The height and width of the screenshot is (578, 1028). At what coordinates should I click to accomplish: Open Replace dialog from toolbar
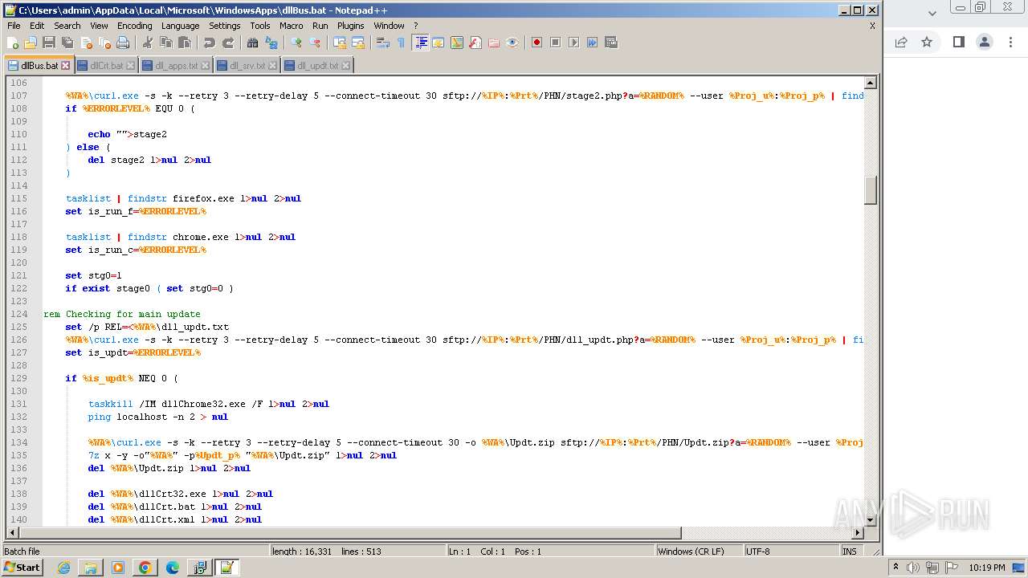271,43
